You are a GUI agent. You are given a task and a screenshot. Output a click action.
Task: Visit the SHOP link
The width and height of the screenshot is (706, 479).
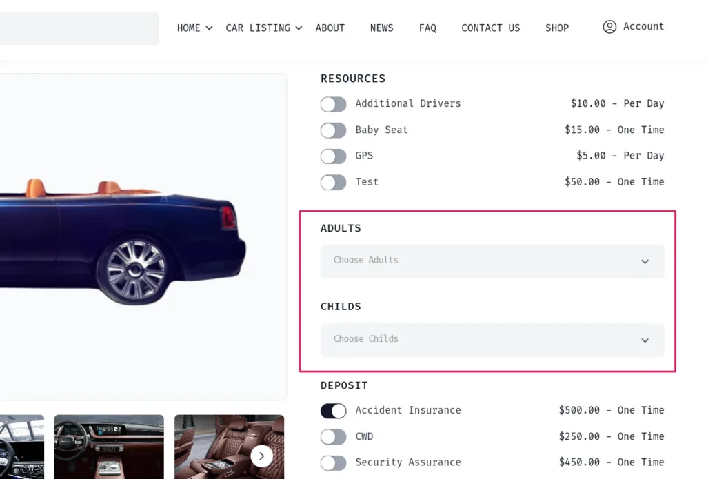(x=557, y=28)
